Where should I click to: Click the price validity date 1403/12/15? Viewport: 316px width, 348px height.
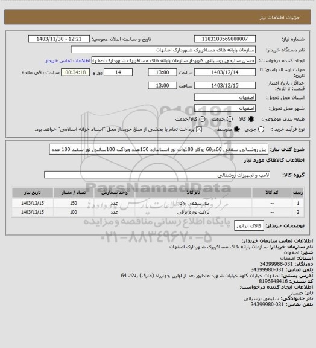225,85
